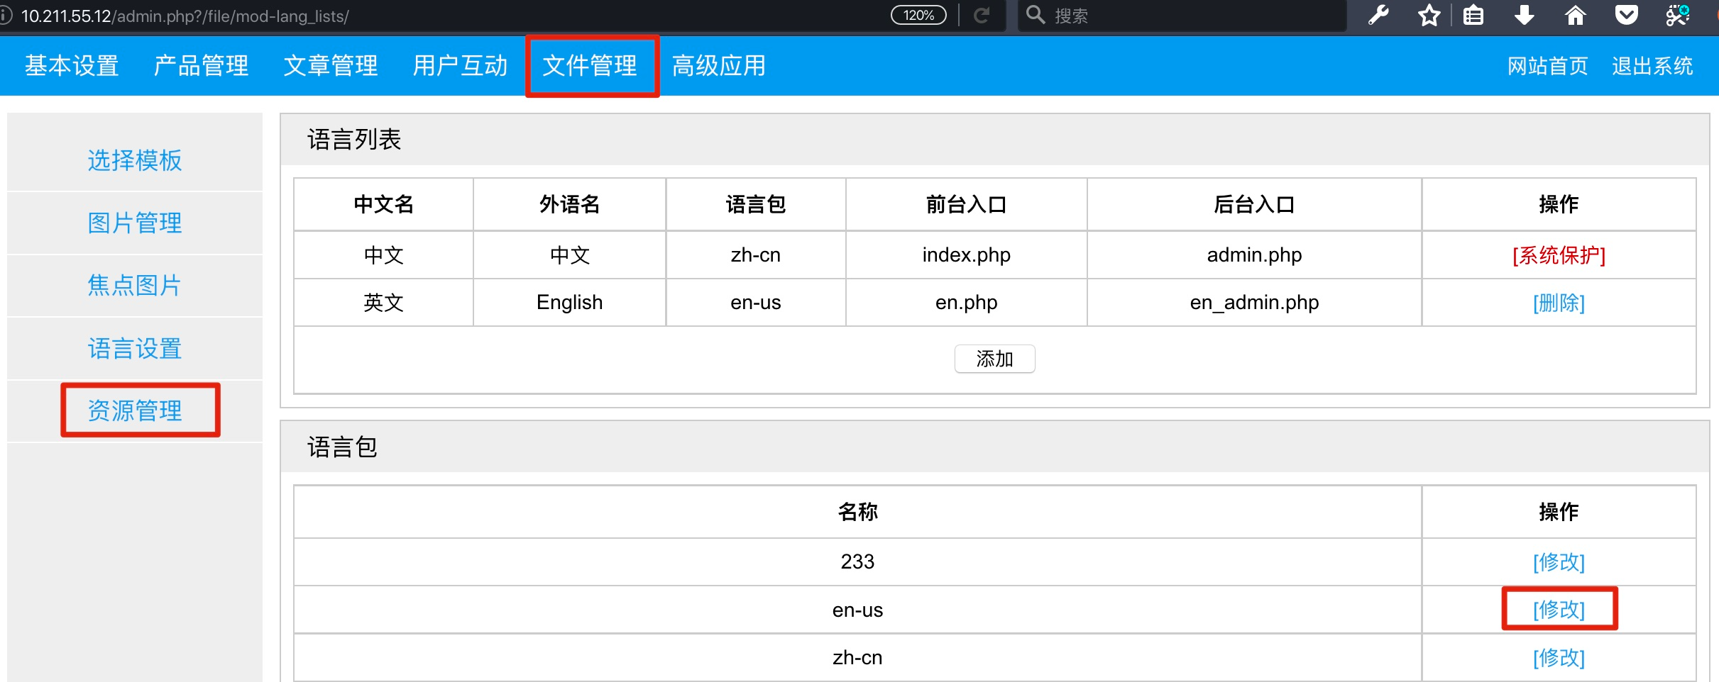
Task: Go to 网站首页 link
Action: click(1547, 66)
